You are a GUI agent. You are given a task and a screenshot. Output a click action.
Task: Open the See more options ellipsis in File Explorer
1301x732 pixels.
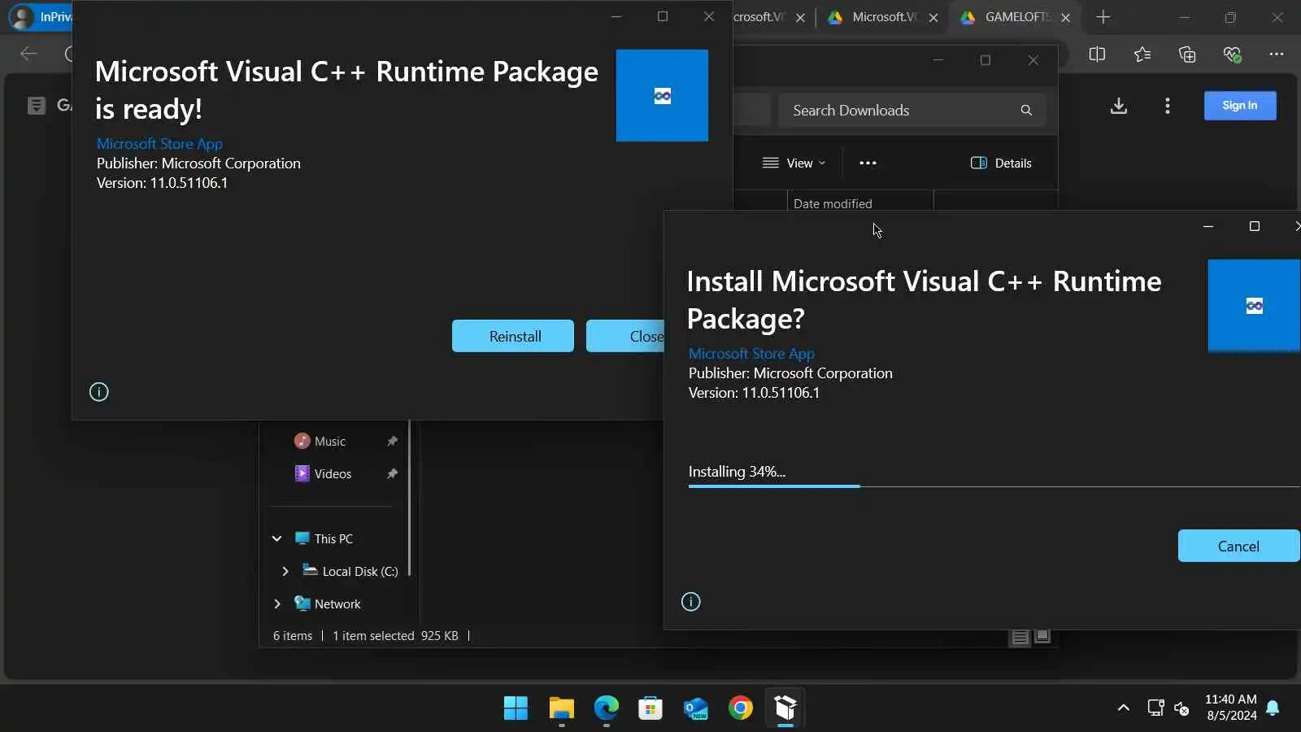(868, 163)
